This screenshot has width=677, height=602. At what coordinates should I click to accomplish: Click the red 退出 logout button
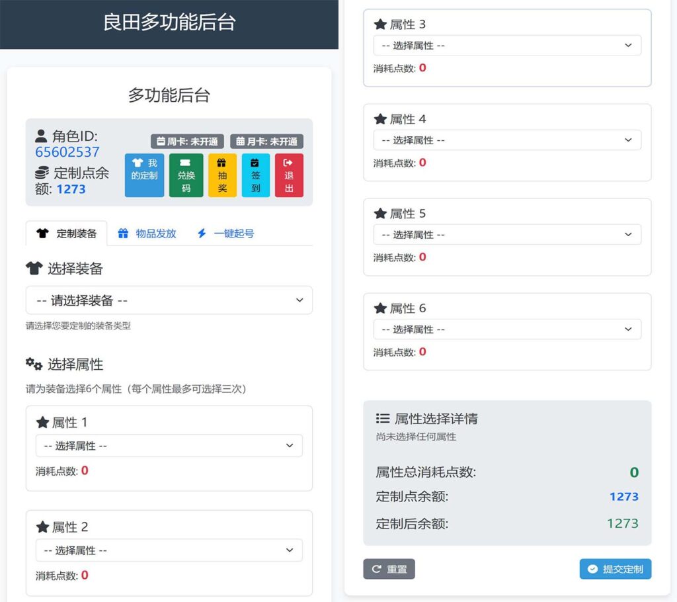coord(289,175)
